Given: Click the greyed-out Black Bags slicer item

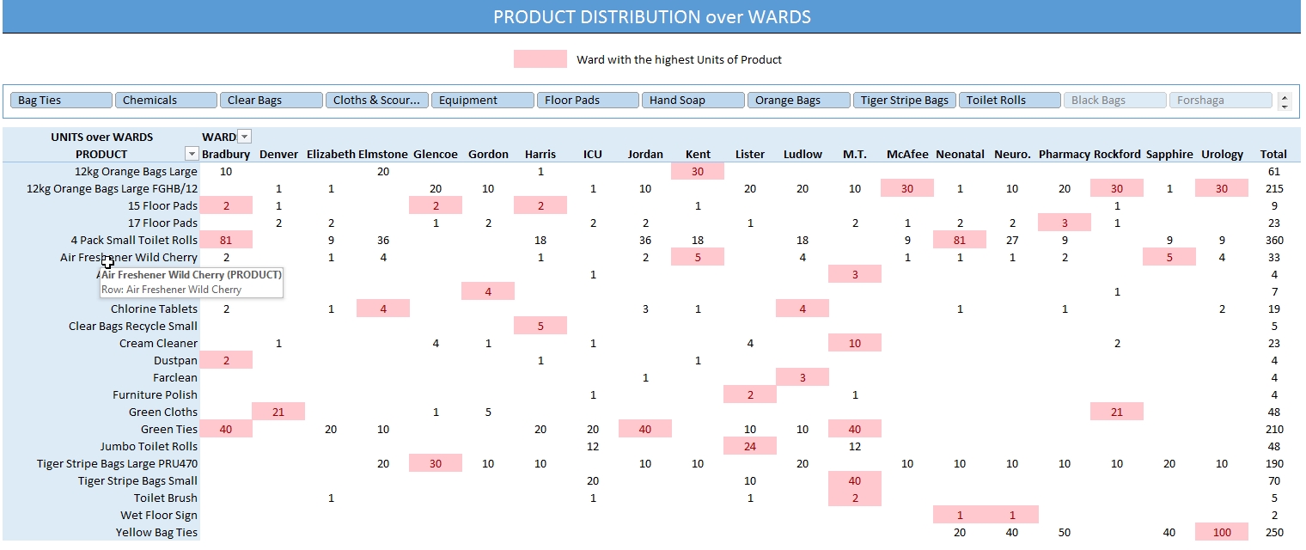Looking at the screenshot, I should 1114,101.
